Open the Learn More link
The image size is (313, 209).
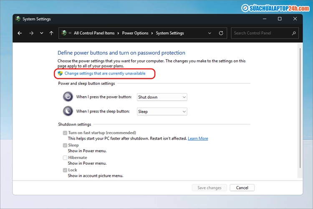(x=198, y=138)
